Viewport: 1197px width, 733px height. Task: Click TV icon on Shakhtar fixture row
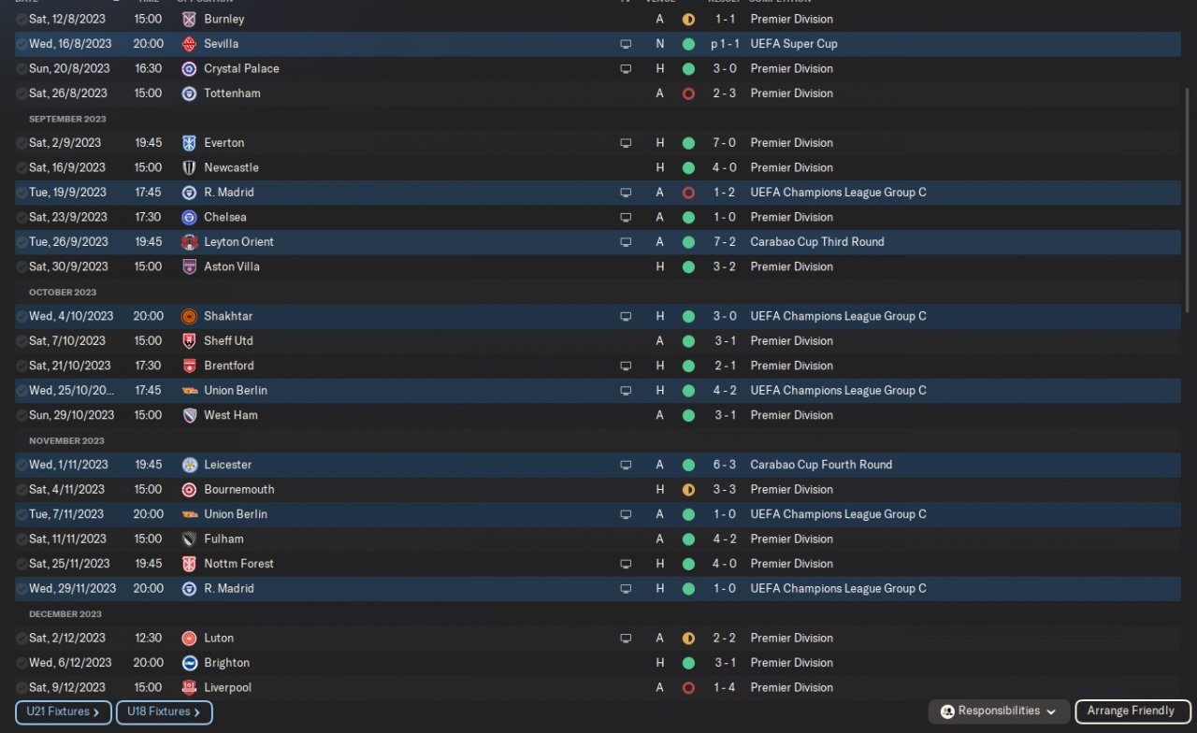coord(626,317)
